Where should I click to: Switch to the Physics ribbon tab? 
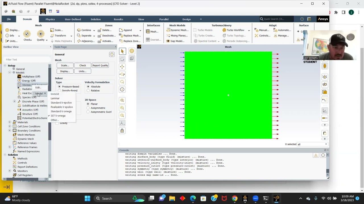pyautogui.click(x=50, y=19)
